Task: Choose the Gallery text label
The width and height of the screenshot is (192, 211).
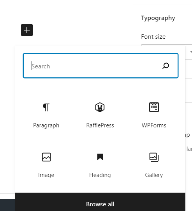Action: (154, 175)
